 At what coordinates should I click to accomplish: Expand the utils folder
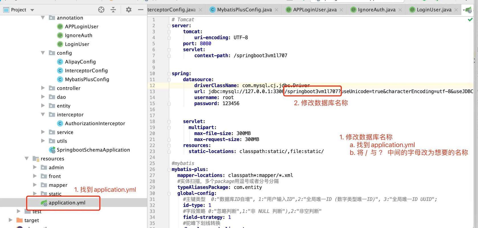click(43, 141)
